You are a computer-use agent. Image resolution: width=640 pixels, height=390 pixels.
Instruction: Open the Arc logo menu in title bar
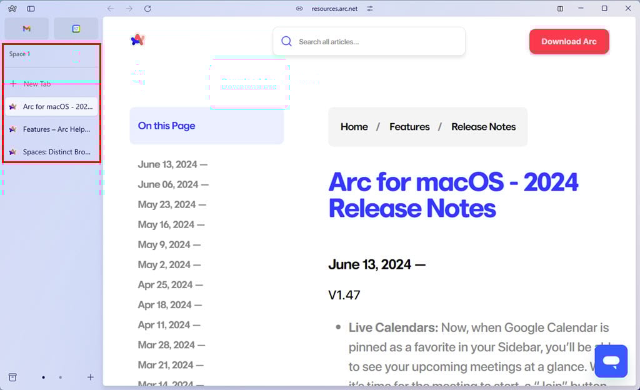coord(12,8)
